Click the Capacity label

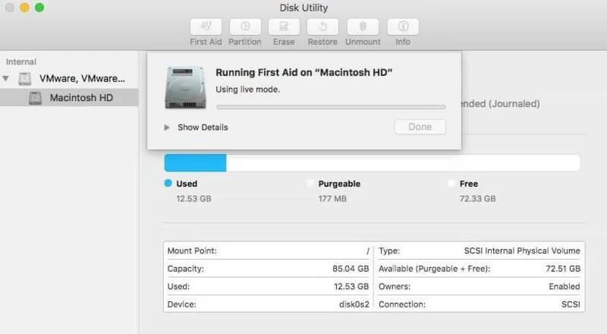(x=185, y=269)
